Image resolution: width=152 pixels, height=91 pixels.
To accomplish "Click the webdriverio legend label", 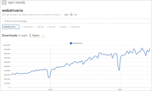I will pos(77,43).
